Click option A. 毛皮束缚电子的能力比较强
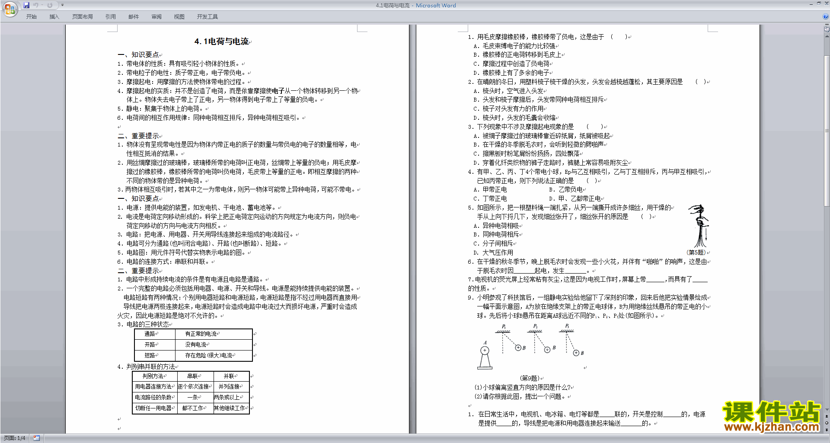This screenshot has width=830, height=443. click(x=514, y=46)
